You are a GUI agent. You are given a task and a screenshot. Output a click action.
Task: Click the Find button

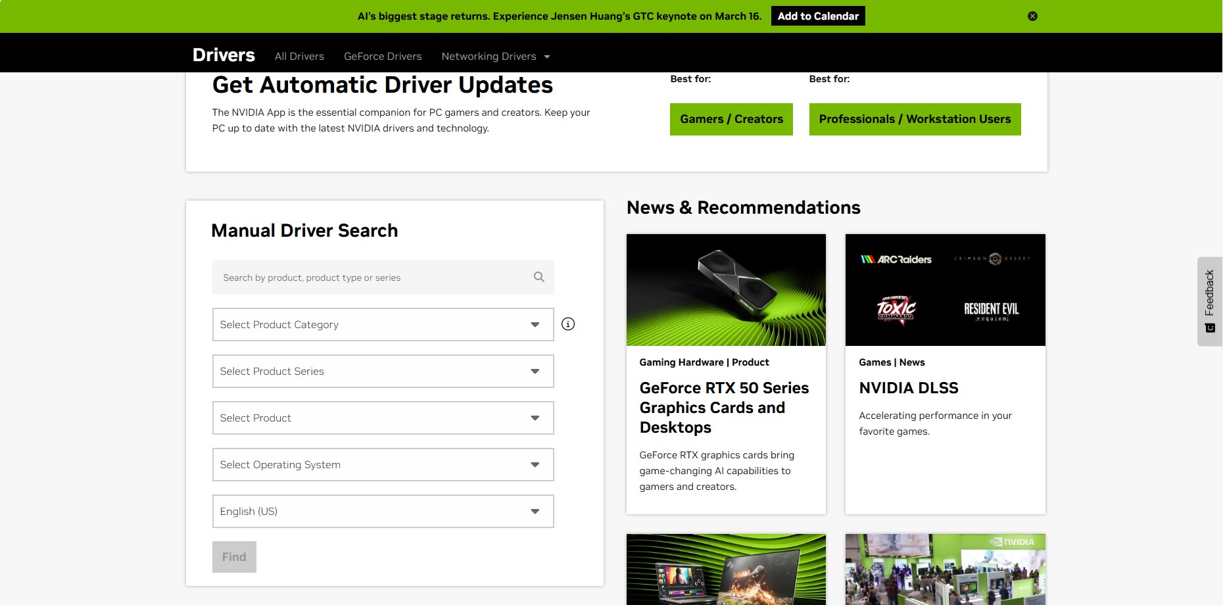234,557
